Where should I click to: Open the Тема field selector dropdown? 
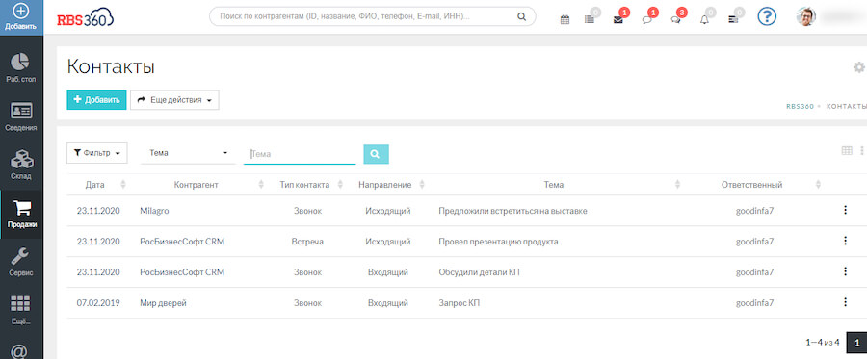click(x=188, y=153)
